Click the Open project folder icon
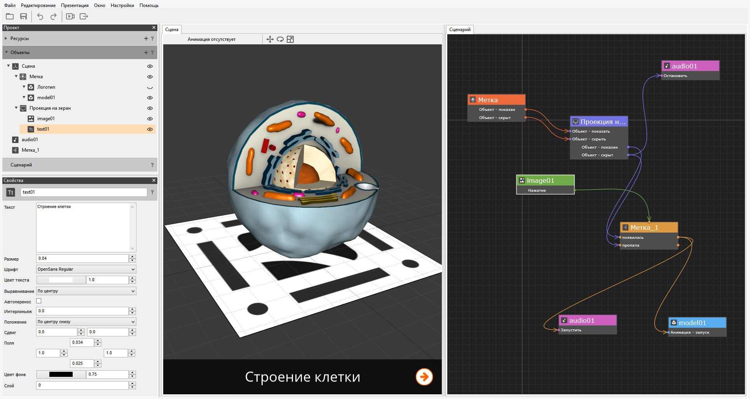The height and width of the screenshot is (399, 750). [x=9, y=16]
